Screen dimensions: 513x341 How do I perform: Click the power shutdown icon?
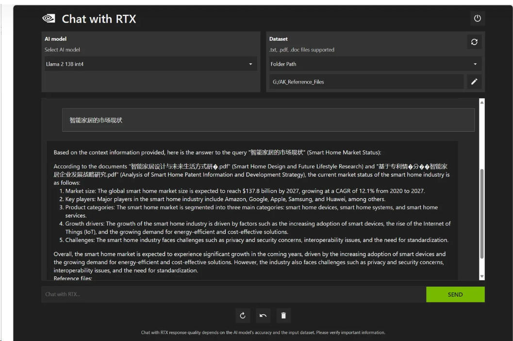point(478,18)
